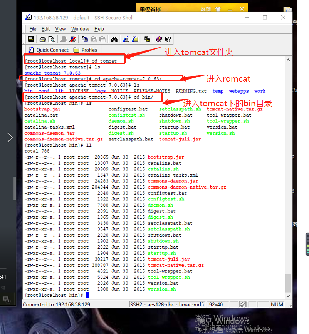Click green 'daemon.sh' on the 7888 row
309x334 pixels.
coord(160,205)
